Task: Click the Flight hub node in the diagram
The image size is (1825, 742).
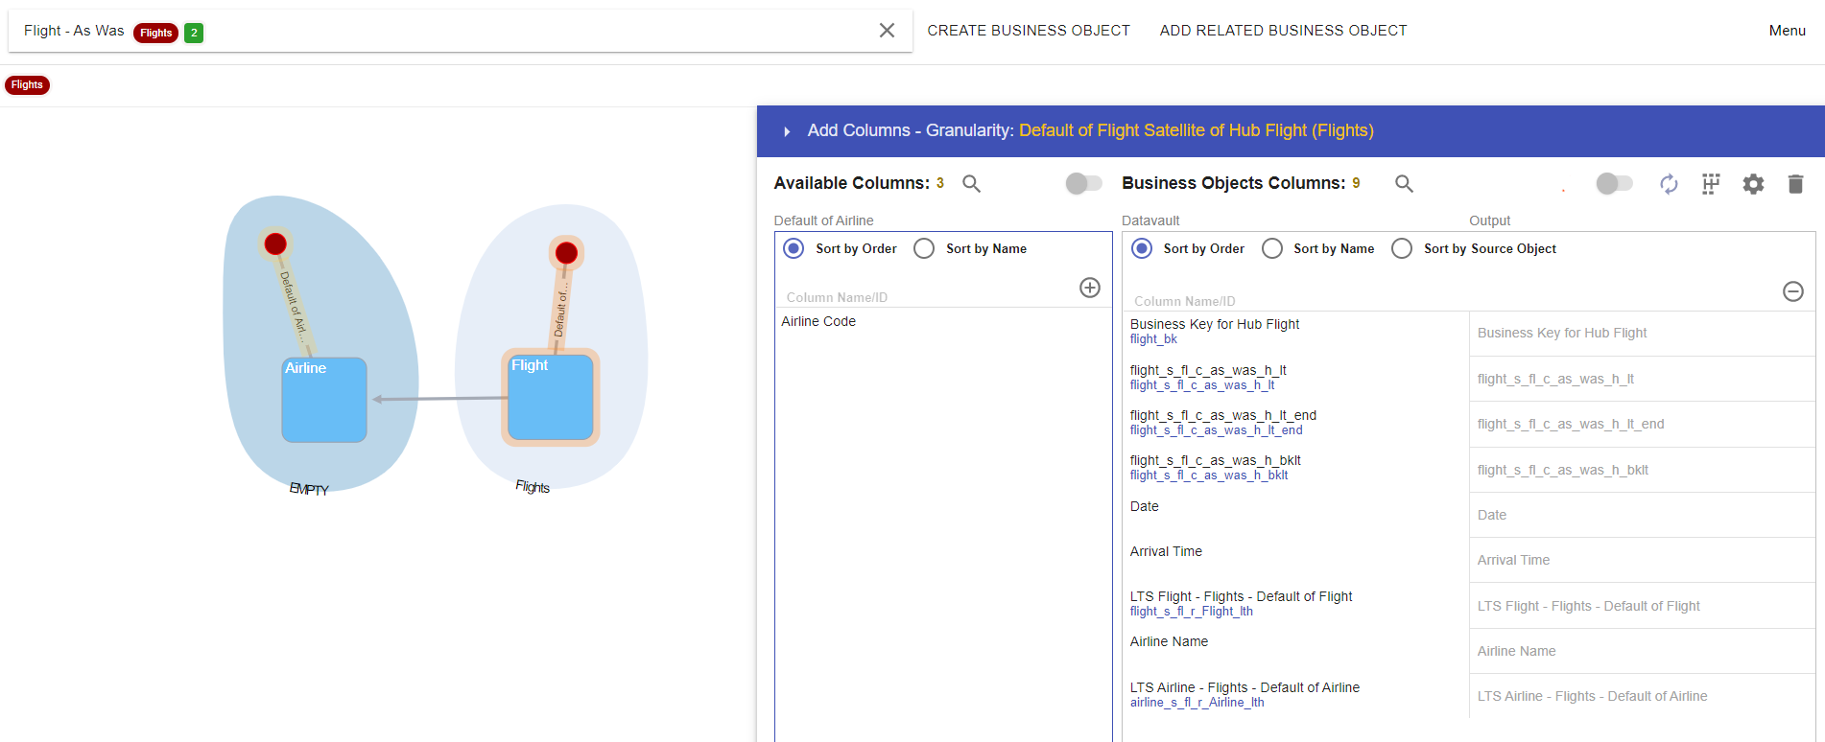Action: point(550,398)
